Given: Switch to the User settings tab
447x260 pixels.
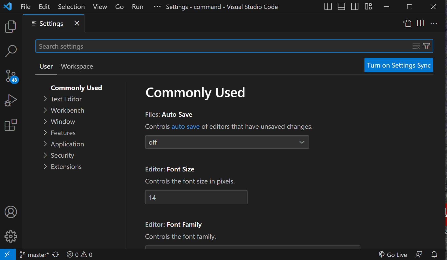Looking at the screenshot, I should 46,67.
